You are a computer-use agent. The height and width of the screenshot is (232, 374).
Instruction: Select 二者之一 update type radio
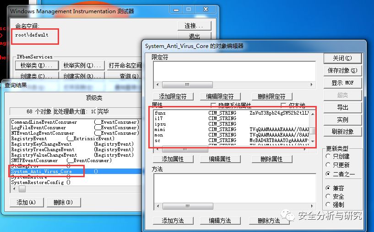click(328, 174)
